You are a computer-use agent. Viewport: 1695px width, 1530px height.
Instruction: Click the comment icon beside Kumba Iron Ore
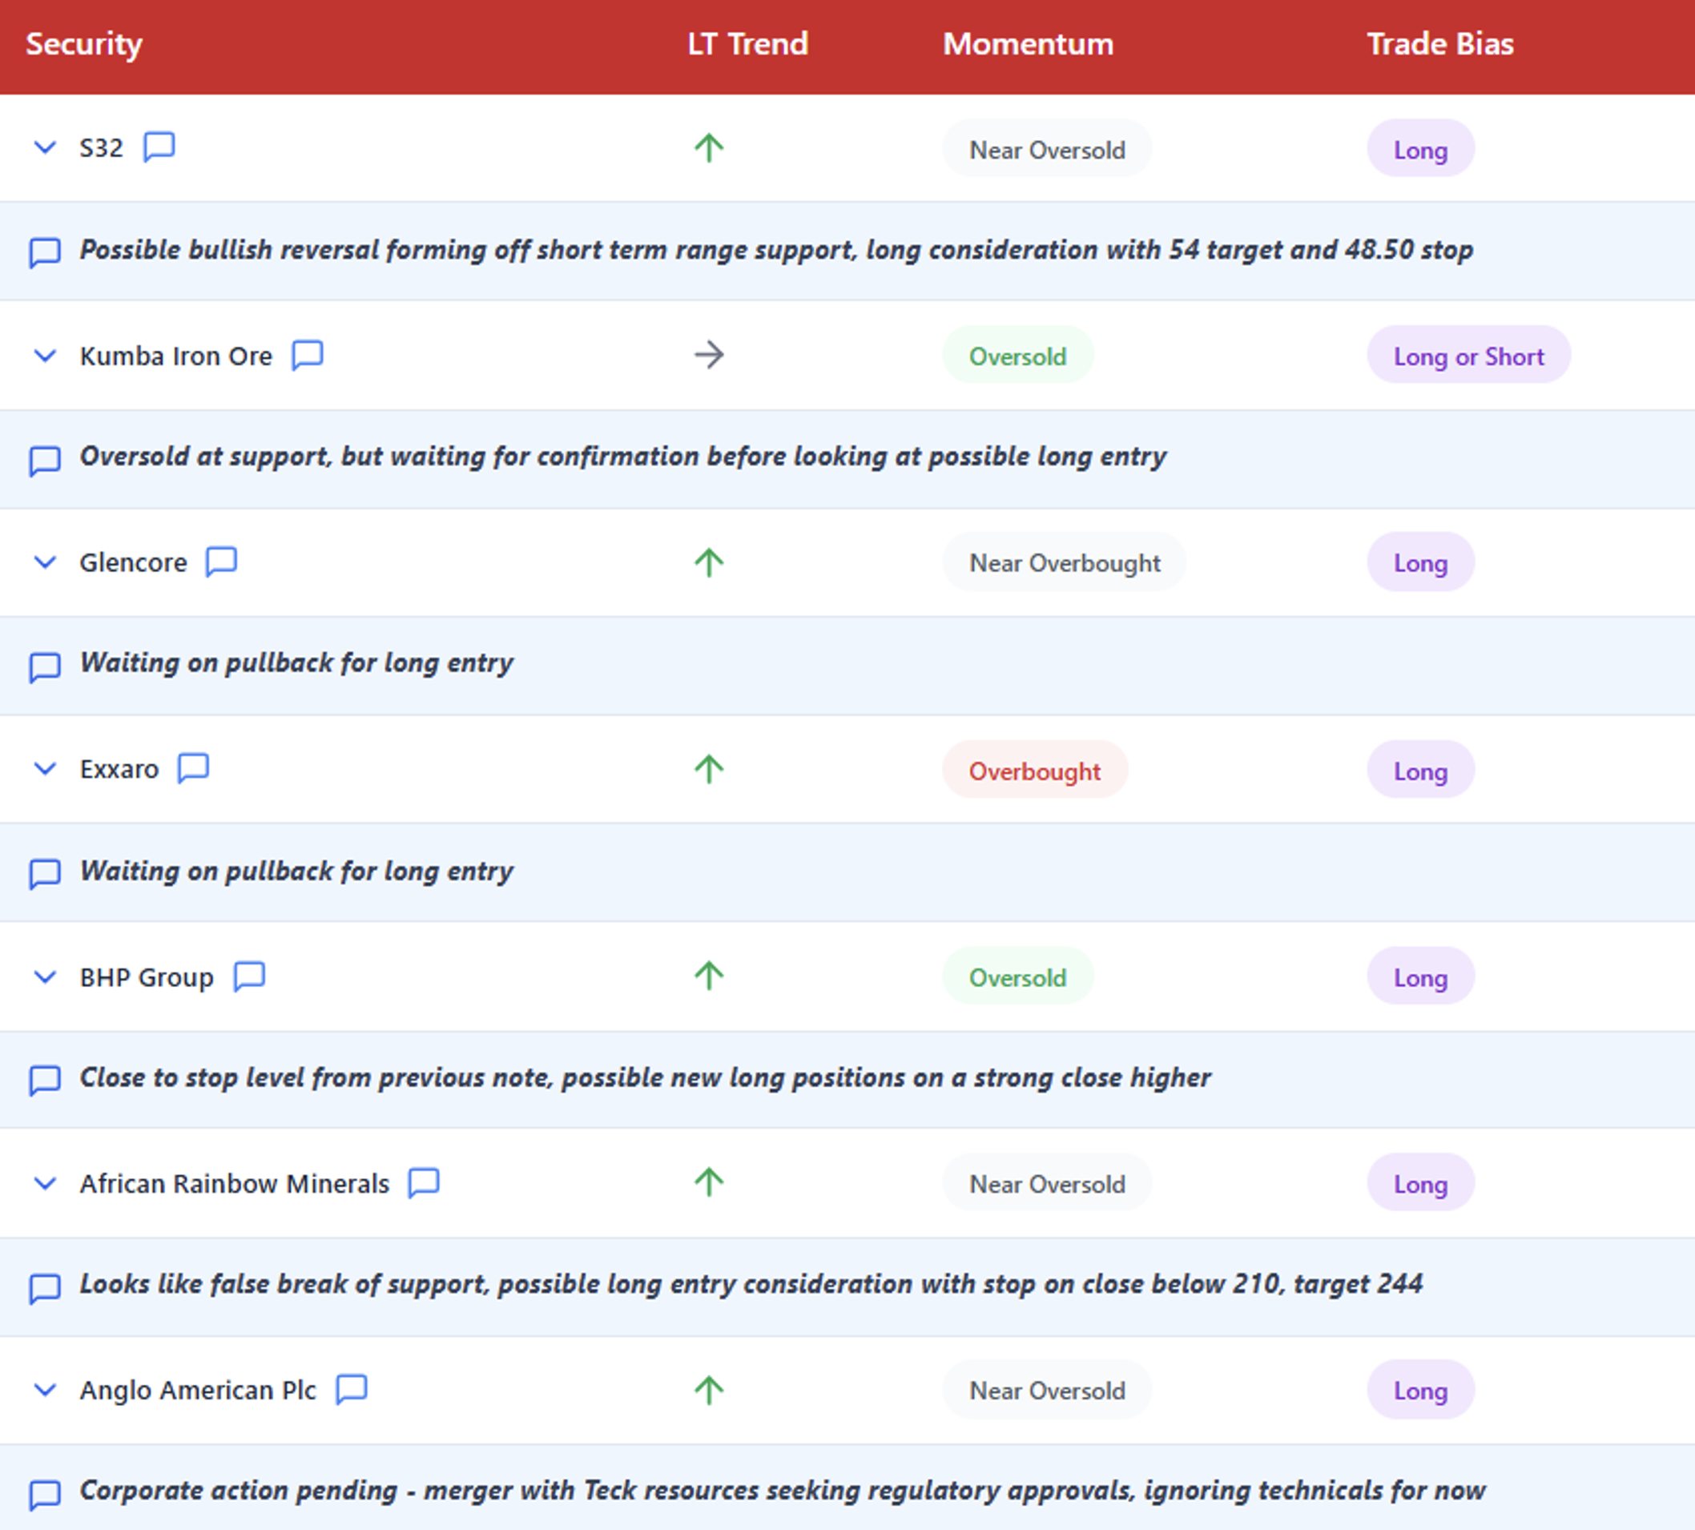(x=307, y=355)
